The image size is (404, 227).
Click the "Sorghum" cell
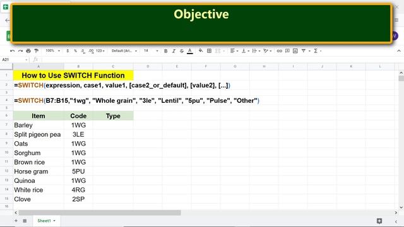point(39,153)
